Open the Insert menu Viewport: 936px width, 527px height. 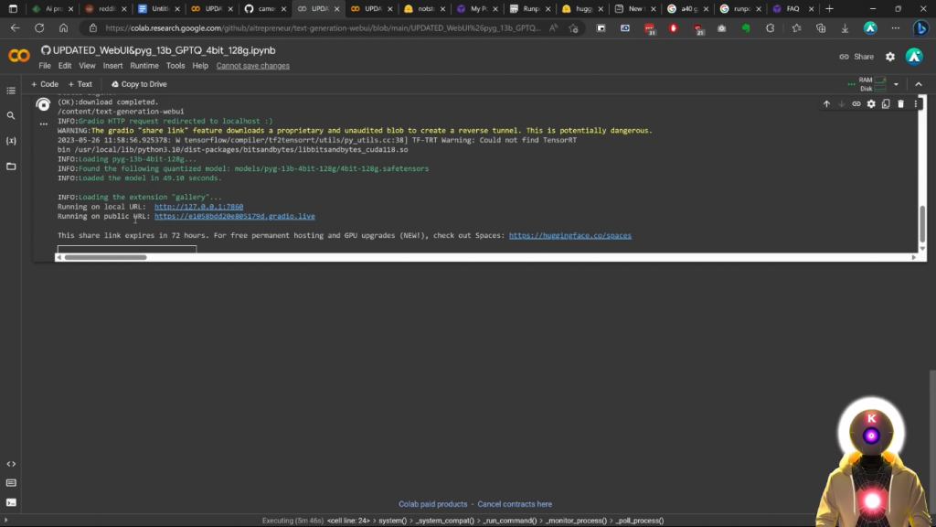point(112,66)
